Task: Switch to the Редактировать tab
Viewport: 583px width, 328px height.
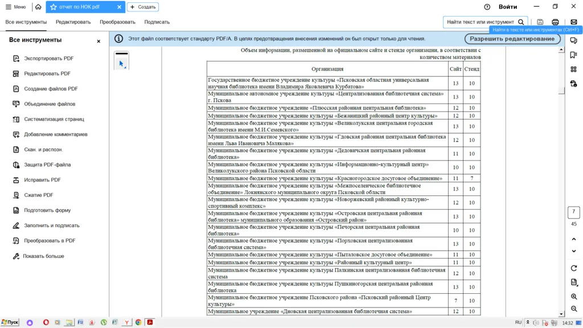Action: point(73,22)
